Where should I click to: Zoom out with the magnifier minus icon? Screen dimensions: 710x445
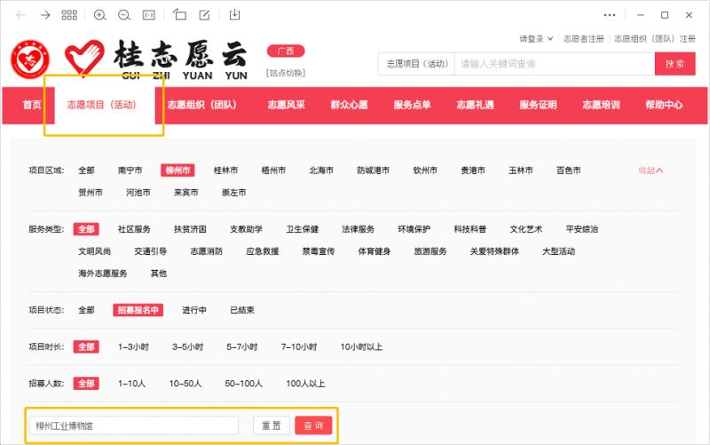point(124,15)
